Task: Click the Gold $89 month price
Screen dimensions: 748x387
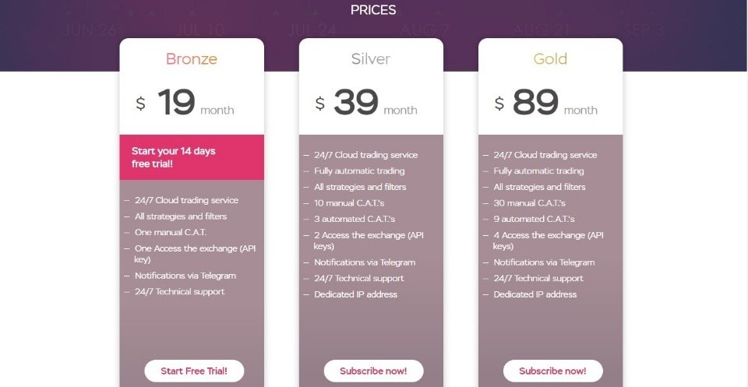Action: click(x=546, y=104)
